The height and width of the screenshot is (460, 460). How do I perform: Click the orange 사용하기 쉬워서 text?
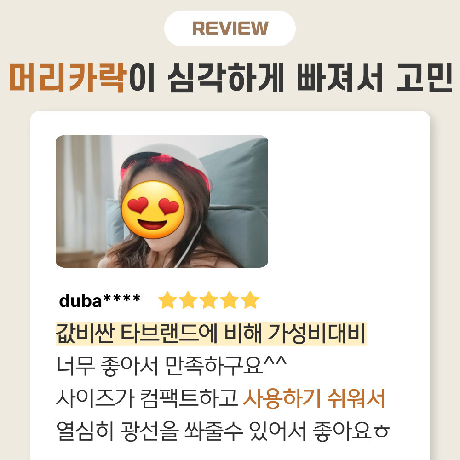(314, 398)
